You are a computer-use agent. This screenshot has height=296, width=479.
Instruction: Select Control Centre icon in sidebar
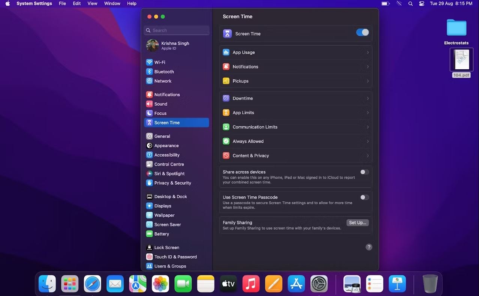coord(149,164)
